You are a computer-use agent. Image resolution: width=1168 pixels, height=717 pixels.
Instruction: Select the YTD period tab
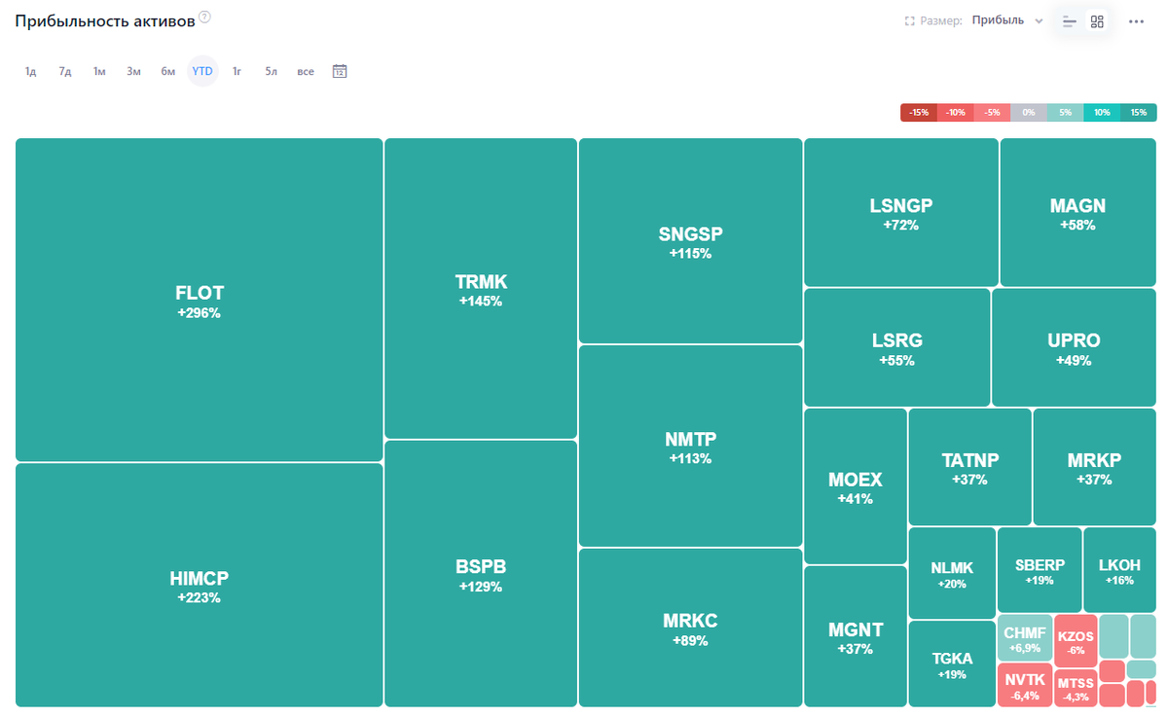click(202, 71)
